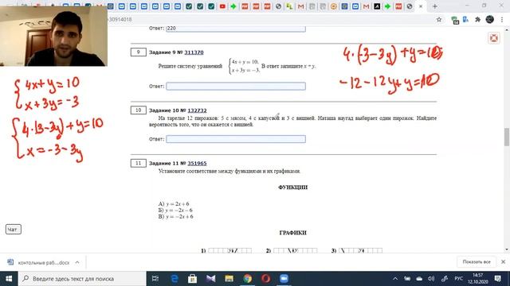The image size is (510, 286).
Task: Click the 'Задание 9 №' label text
Action: click(167, 52)
